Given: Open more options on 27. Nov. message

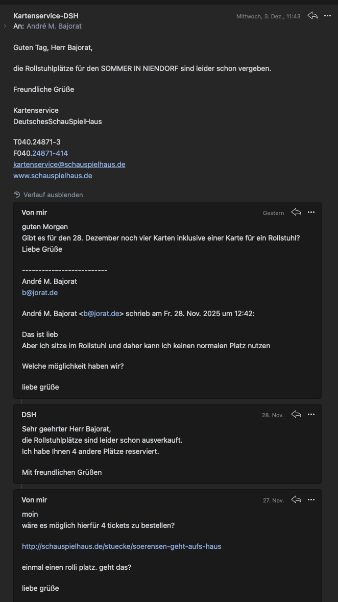Looking at the screenshot, I should tap(311, 500).
